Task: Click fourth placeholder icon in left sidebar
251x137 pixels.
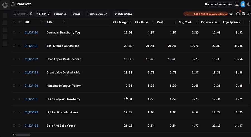Action: click(x=5, y=37)
